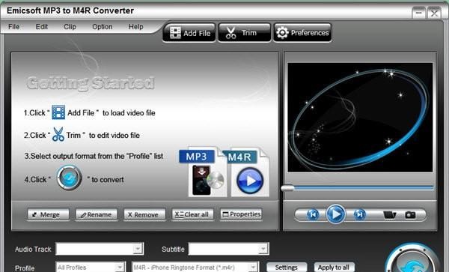Viewport: 449px width, 272px height.
Task: Click the Clear all button
Action: pos(193,214)
